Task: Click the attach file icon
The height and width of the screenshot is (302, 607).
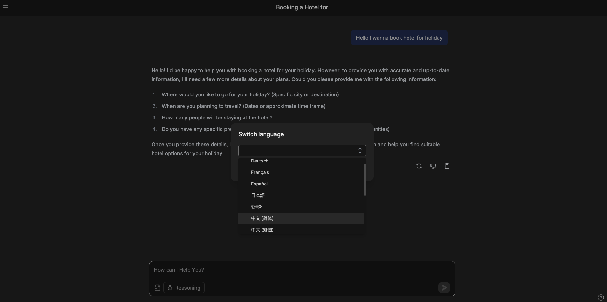Action: tap(157, 288)
